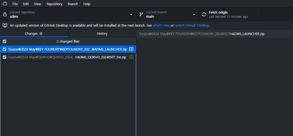Viewport: 293px width, 136px height.
Task: Switch to the History tab
Action: pos(102,33)
